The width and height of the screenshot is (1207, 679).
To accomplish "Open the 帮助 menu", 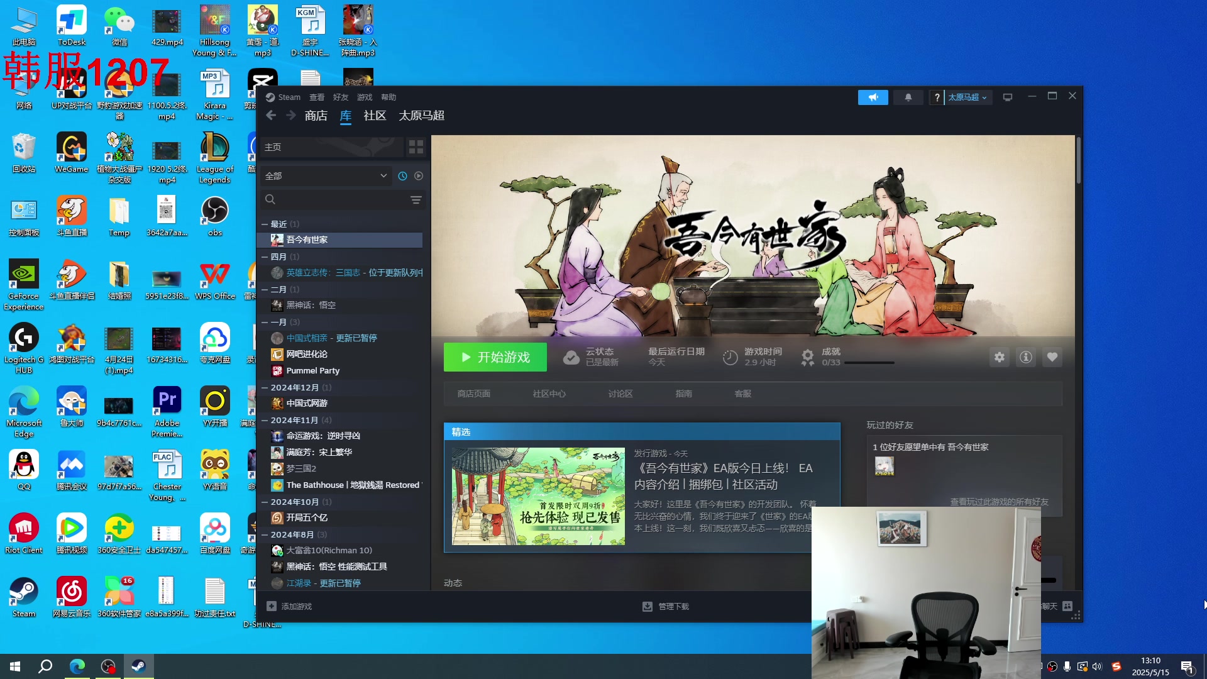I will tap(389, 97).
